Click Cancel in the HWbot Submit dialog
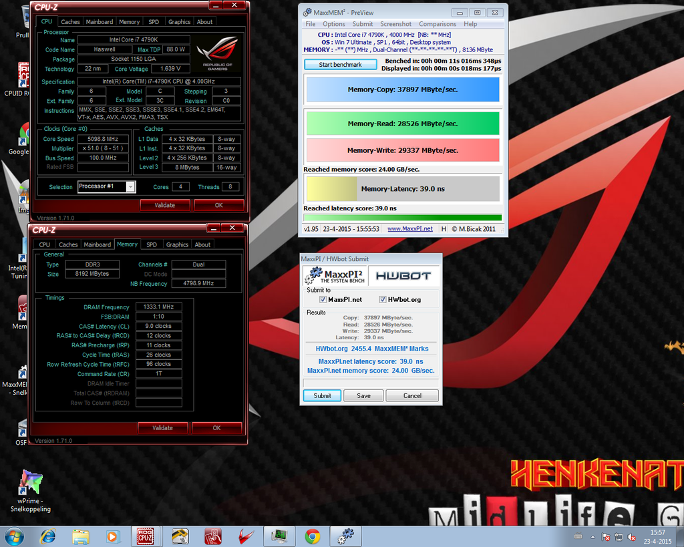 click(x=412, y=395)
